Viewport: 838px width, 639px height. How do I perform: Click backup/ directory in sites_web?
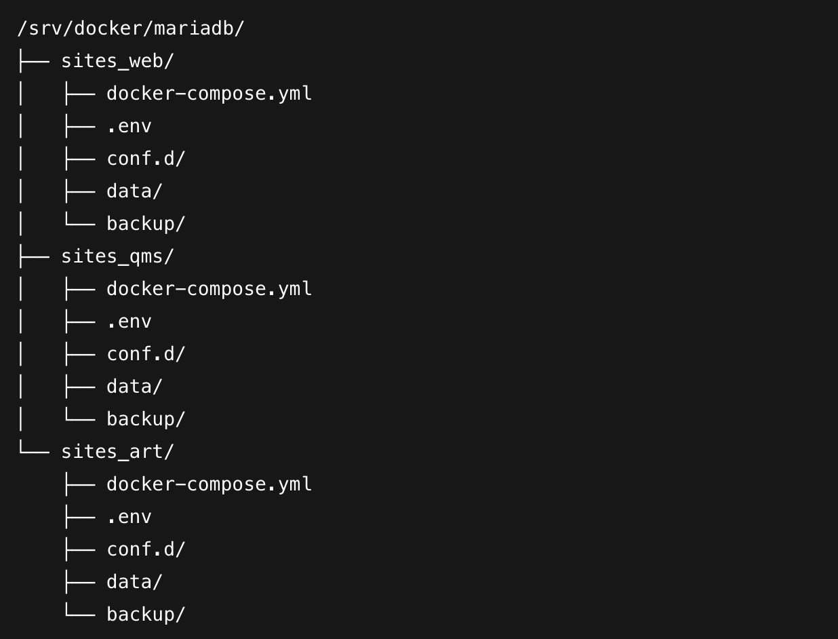pos(146,224)
